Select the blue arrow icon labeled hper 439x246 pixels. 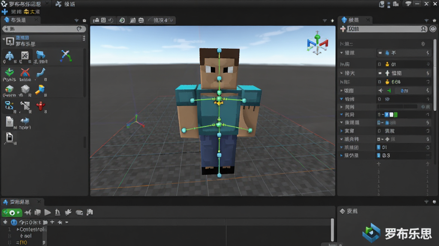(24, 121)
